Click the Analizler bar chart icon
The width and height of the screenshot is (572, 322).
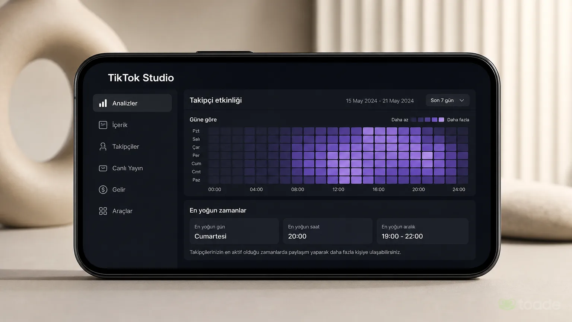(103, 103)
